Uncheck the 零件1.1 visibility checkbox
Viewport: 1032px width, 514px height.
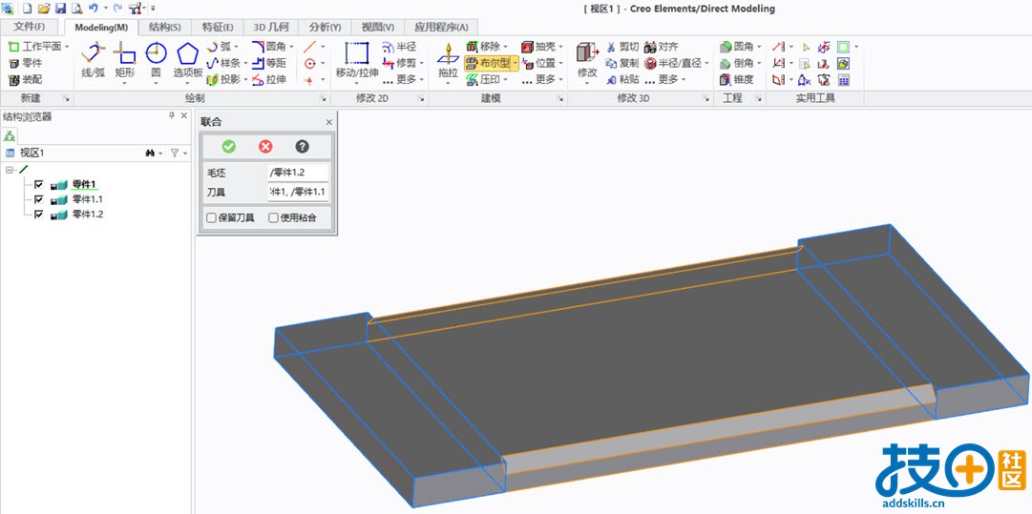click(38, 199)
